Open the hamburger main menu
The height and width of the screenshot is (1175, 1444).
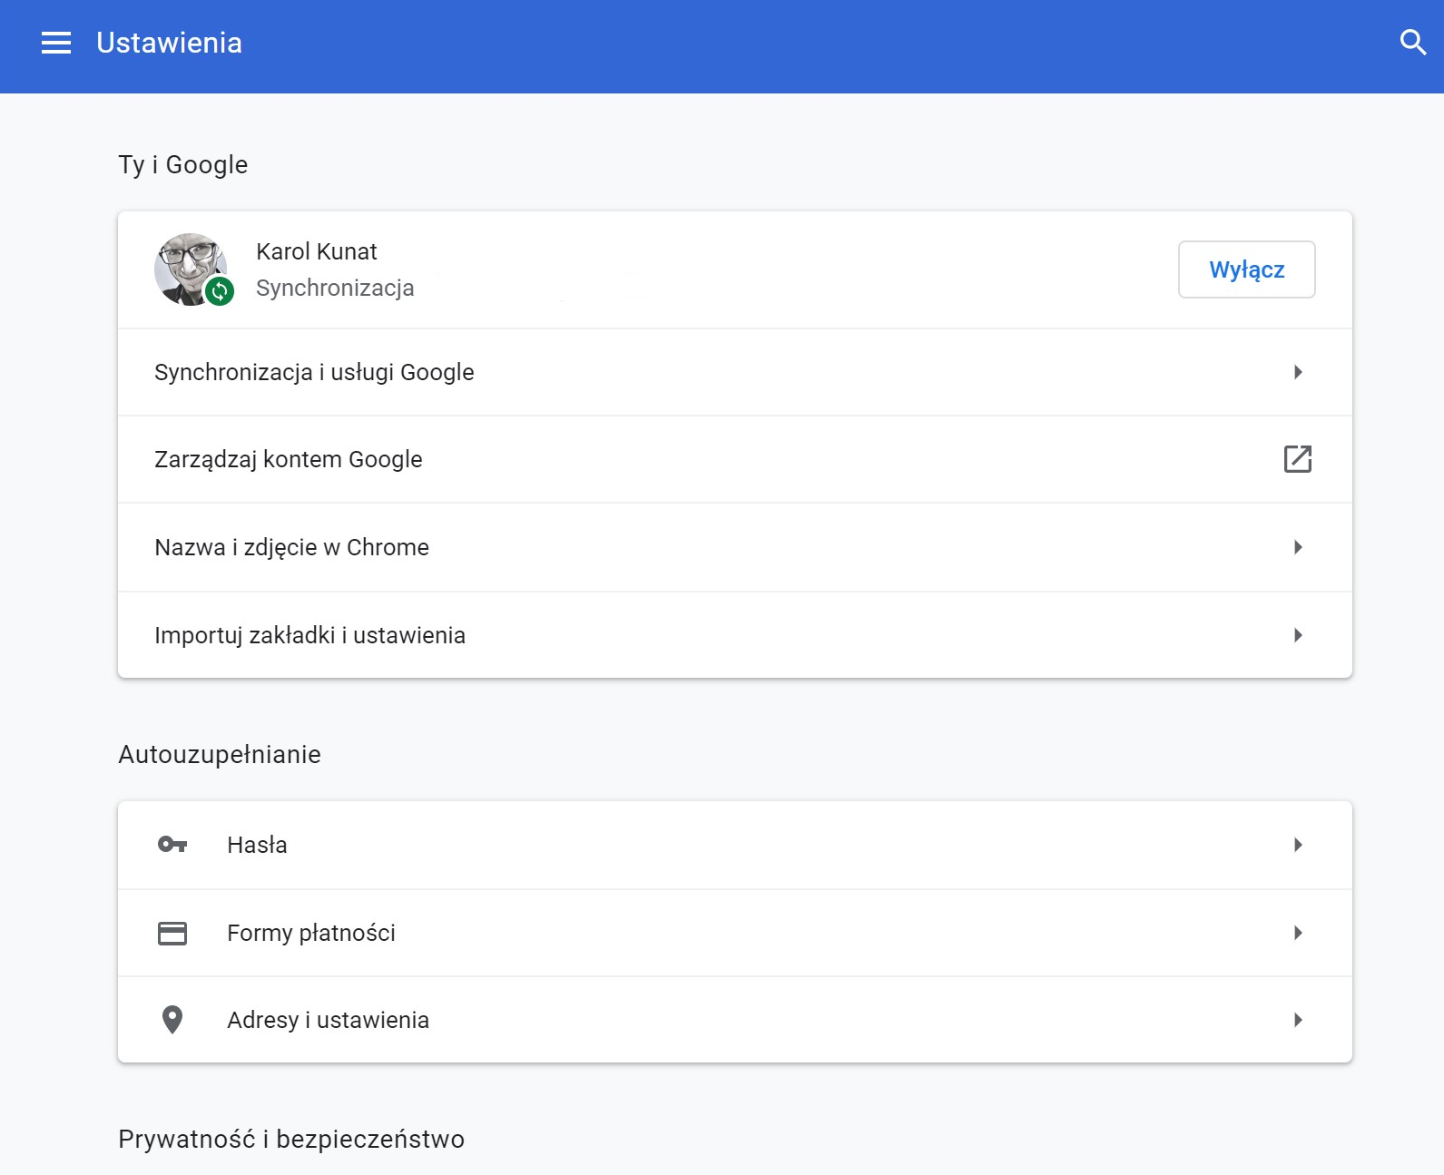coord(56,43)
